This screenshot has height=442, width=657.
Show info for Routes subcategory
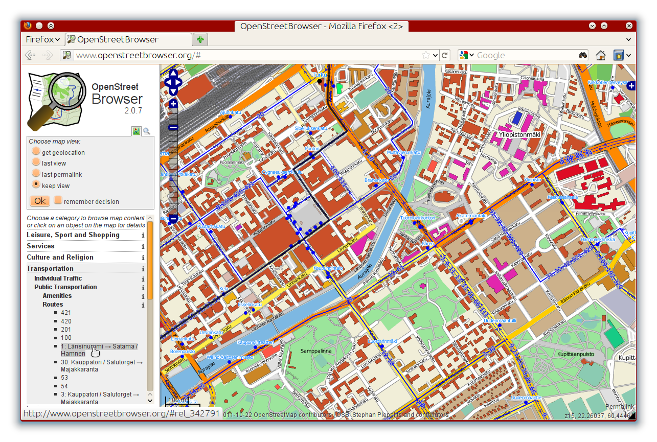[143, 305]
